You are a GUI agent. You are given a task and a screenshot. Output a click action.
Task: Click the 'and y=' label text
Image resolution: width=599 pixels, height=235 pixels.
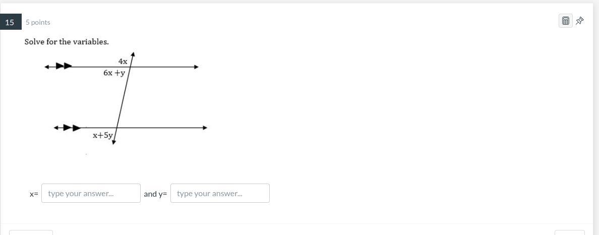[x=155, y=194]
